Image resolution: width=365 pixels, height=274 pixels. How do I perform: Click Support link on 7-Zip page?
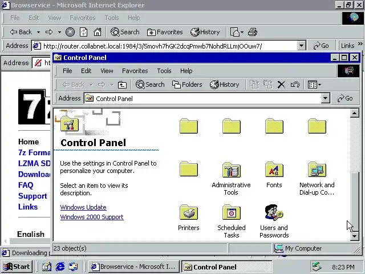33,196
